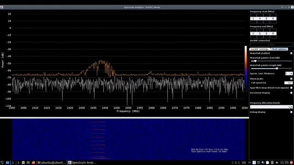
Task: Switch to workspace 1
Action: pyautogui.click(x=13, y=163)
